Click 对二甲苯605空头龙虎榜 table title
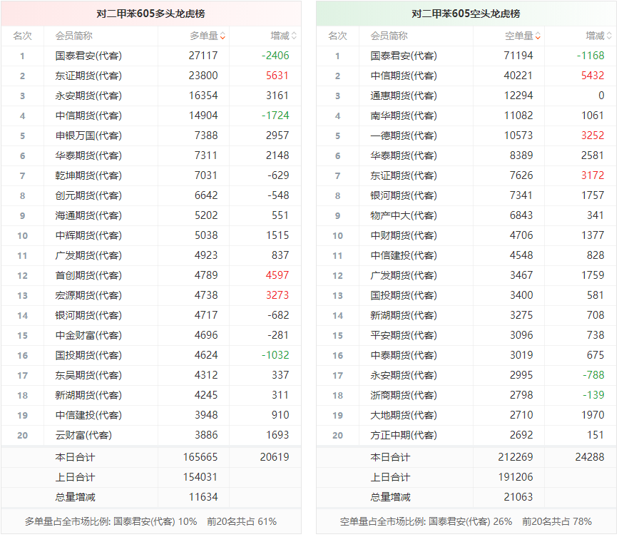 click(x=466, y=14)
